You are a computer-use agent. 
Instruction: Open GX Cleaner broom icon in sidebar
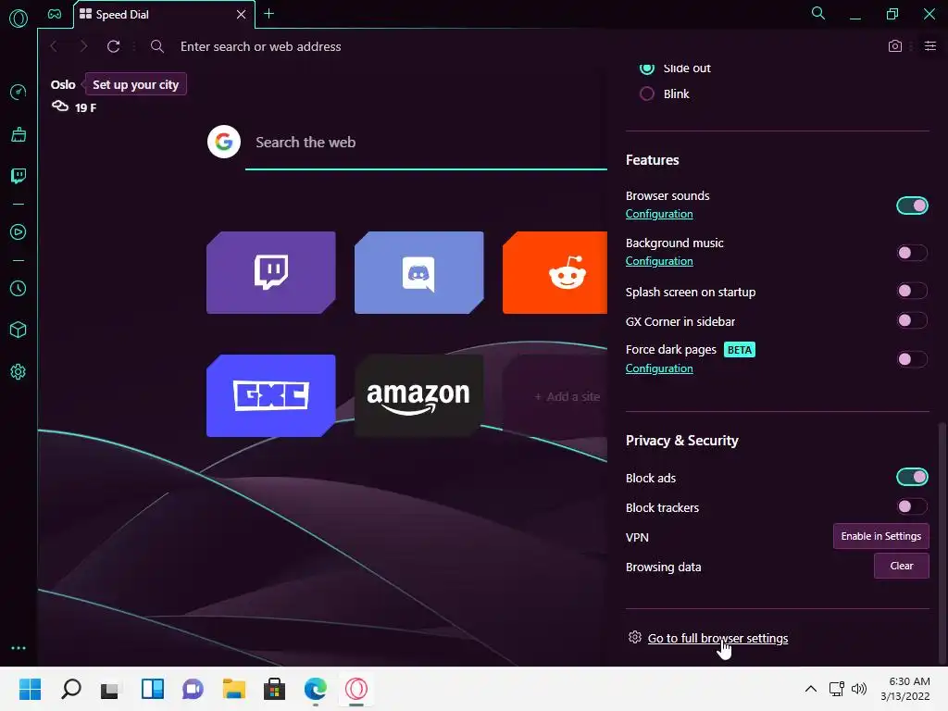(x=19, y=134)
